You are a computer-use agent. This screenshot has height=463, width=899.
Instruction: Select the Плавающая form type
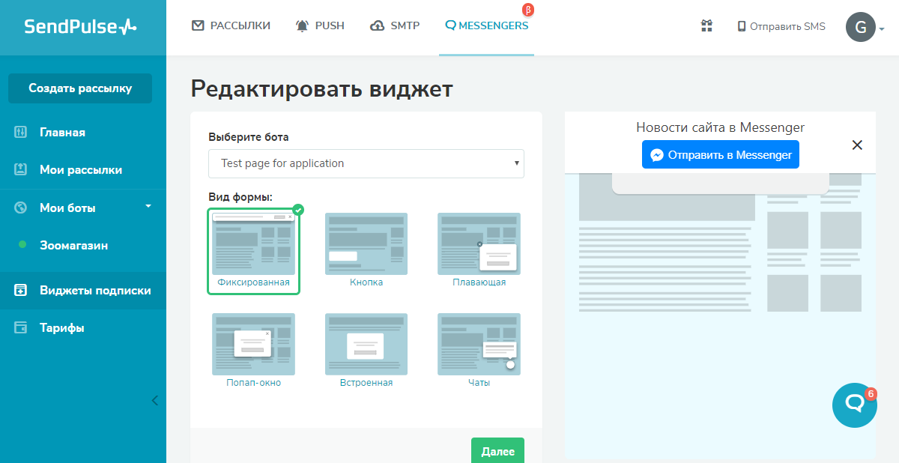pyautogui.click(x=479, y=250)
